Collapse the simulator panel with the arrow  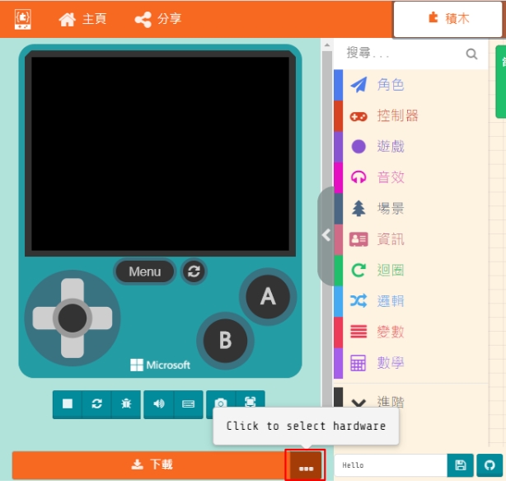(x=326, y=235)
